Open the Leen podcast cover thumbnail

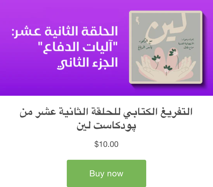pos(166,47)
